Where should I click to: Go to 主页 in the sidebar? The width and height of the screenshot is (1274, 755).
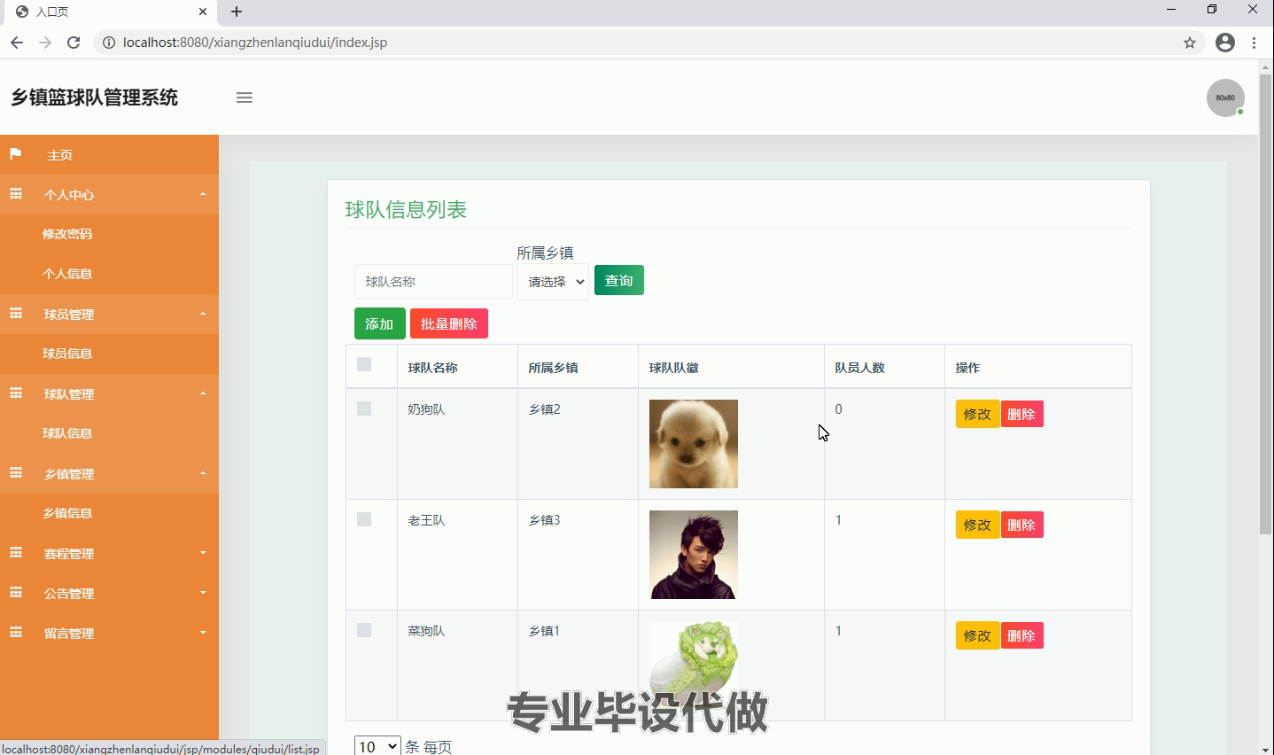tap(60, 155)
